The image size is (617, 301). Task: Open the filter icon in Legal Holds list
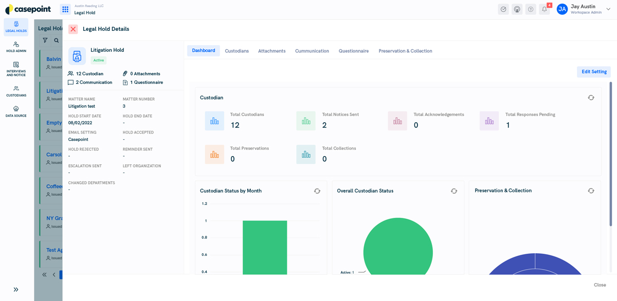45,39
